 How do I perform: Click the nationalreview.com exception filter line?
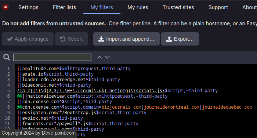pyautogui.click(x=92, y=96)
